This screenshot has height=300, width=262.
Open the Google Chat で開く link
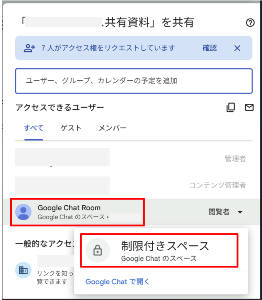pos(117,282)
